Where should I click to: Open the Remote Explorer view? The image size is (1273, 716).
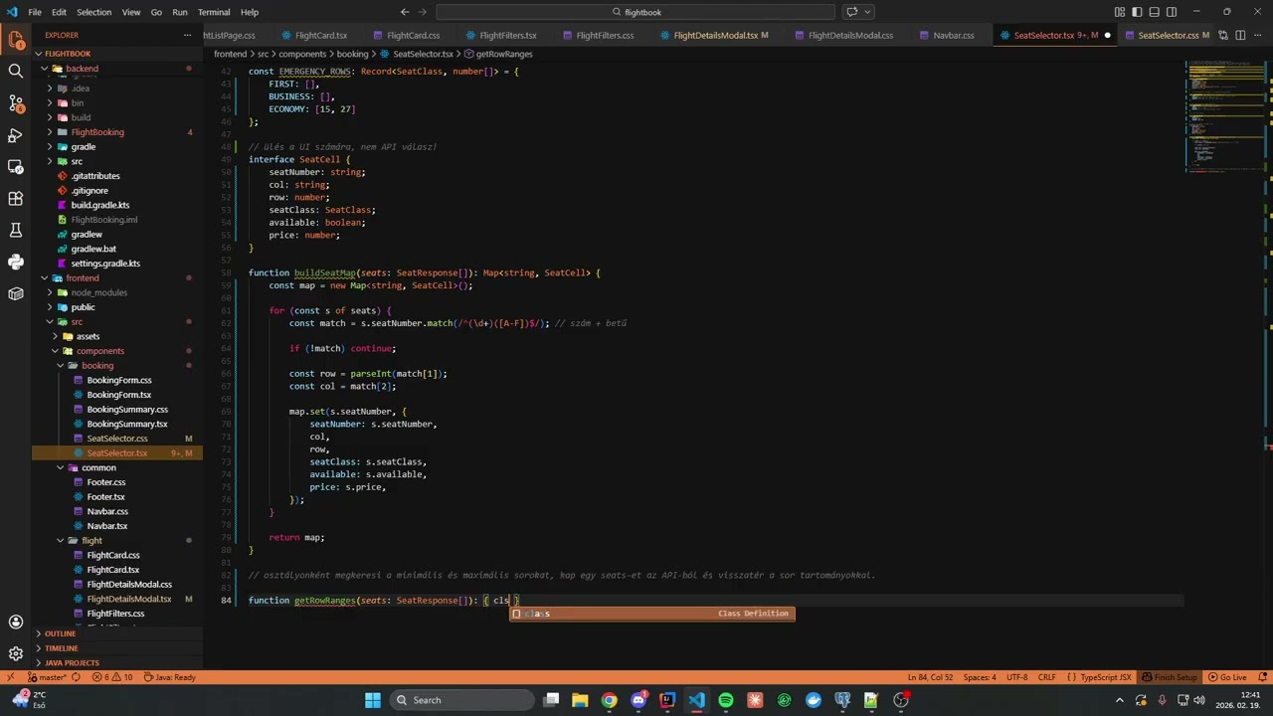pos(16,167)
